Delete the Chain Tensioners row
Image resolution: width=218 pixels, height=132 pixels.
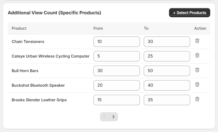click(x=197, y=41)
